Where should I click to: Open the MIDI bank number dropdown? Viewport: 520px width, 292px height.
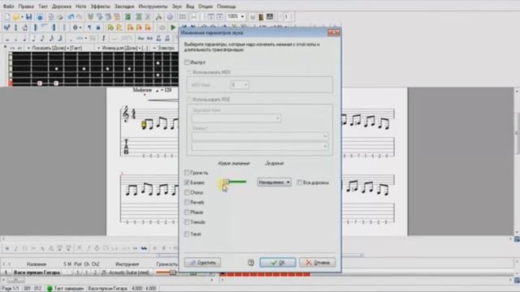(x=240, y=85)
